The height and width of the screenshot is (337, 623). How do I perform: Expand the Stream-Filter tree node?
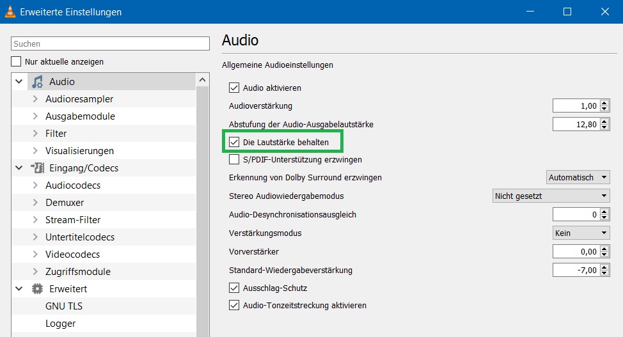coord(35,220)
